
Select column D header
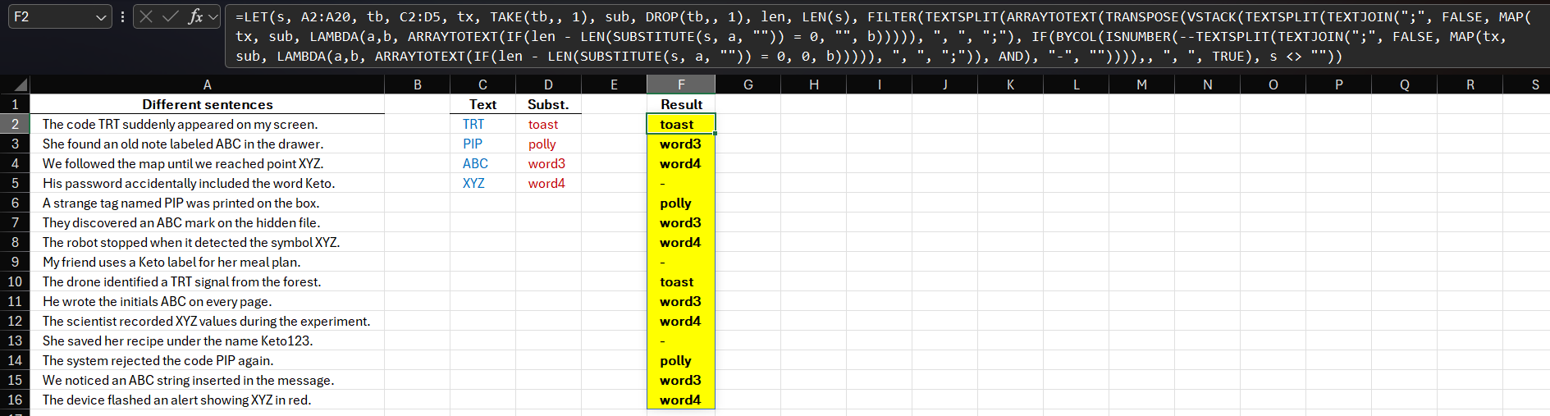pos(548,85)
